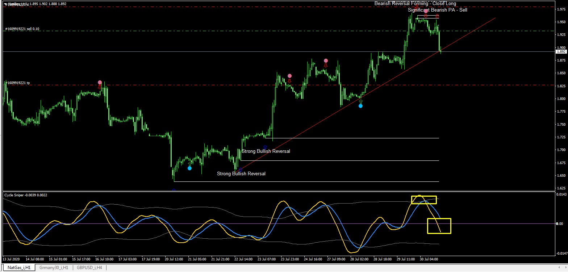This screenshot has height=272, width=568.
Task: Select the red ascending trendline
Action: 366,95
